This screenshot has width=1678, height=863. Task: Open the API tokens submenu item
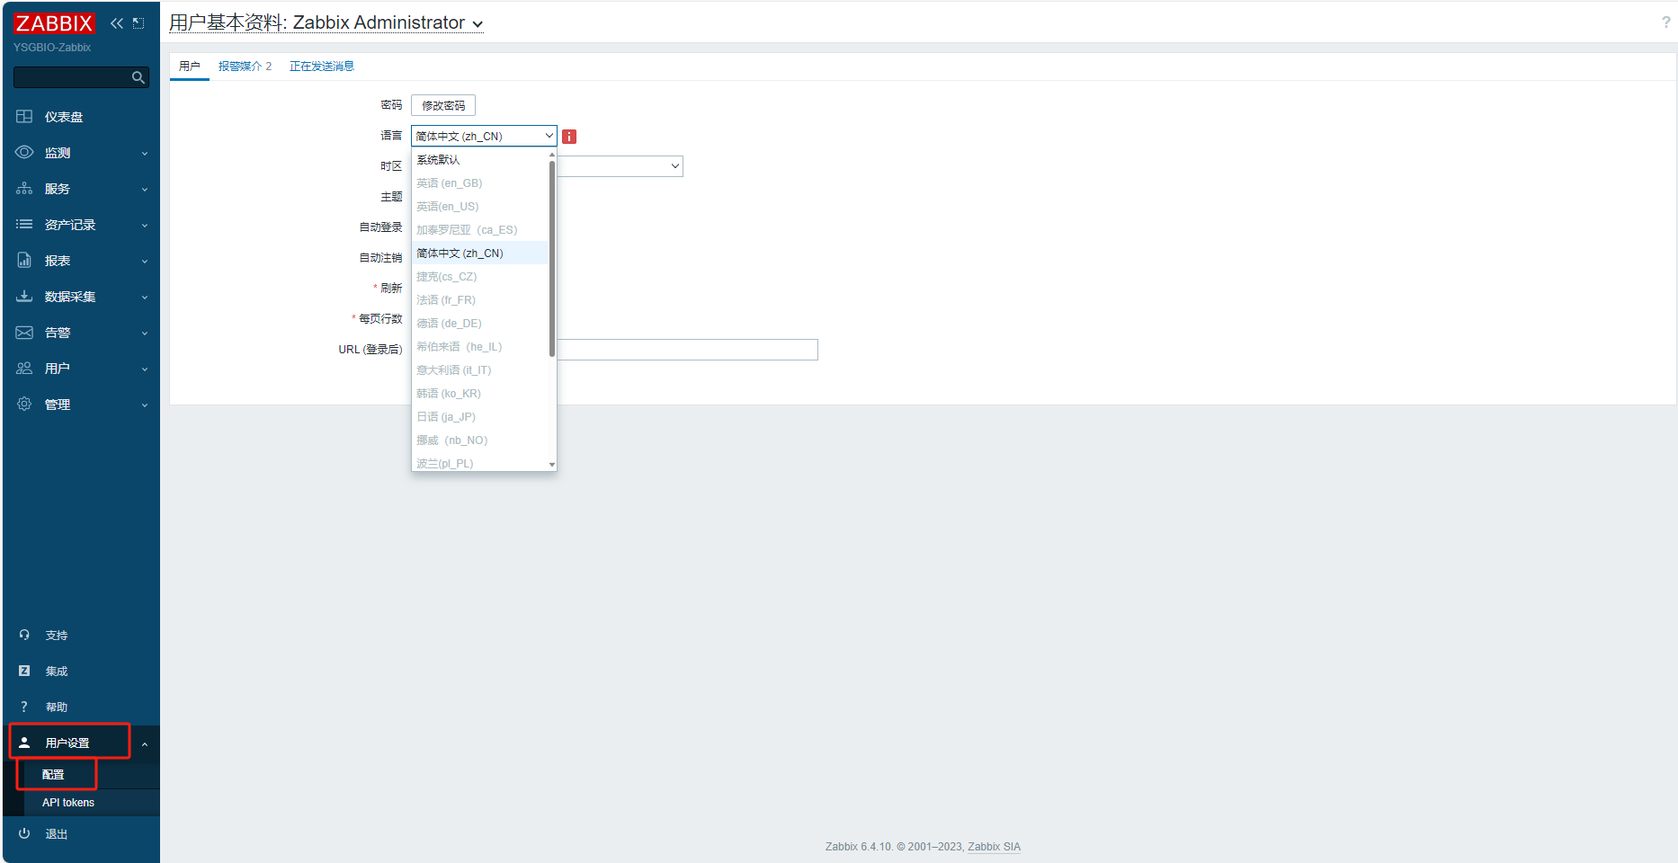pyautogui.click(x=68, y=803)
